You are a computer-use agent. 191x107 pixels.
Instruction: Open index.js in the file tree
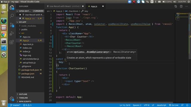click(30, 51)
